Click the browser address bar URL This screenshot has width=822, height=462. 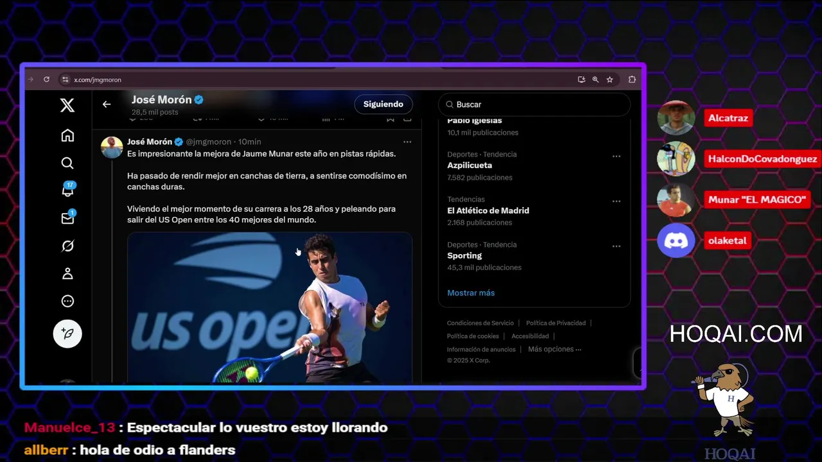coord(98,80)
